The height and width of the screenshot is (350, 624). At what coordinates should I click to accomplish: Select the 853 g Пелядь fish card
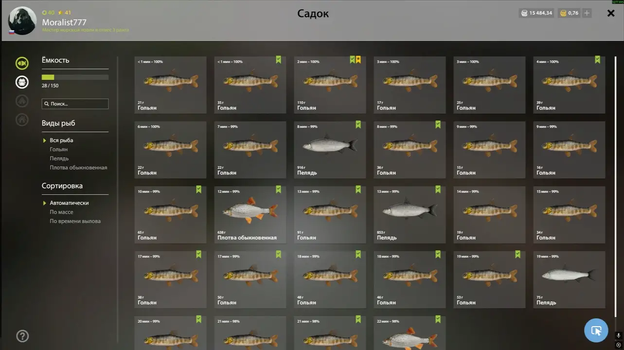coord(410,215)
